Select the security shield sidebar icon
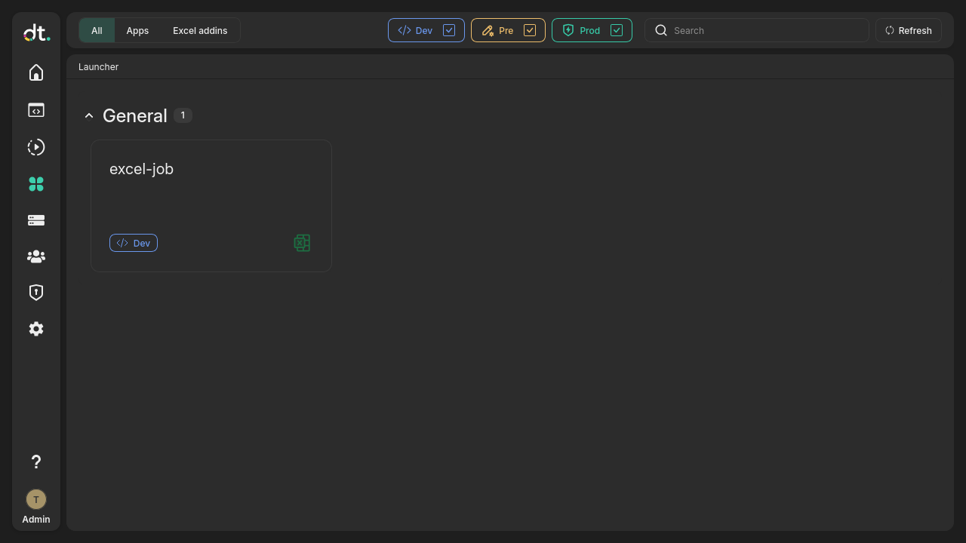 [36, 292]
